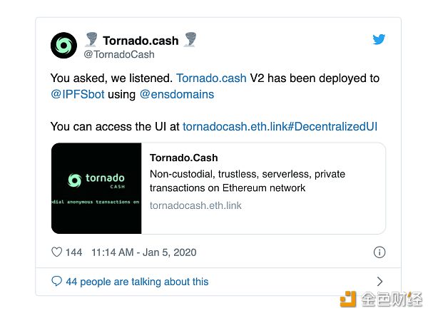Open tweet info circle icon

click(379, 252)
